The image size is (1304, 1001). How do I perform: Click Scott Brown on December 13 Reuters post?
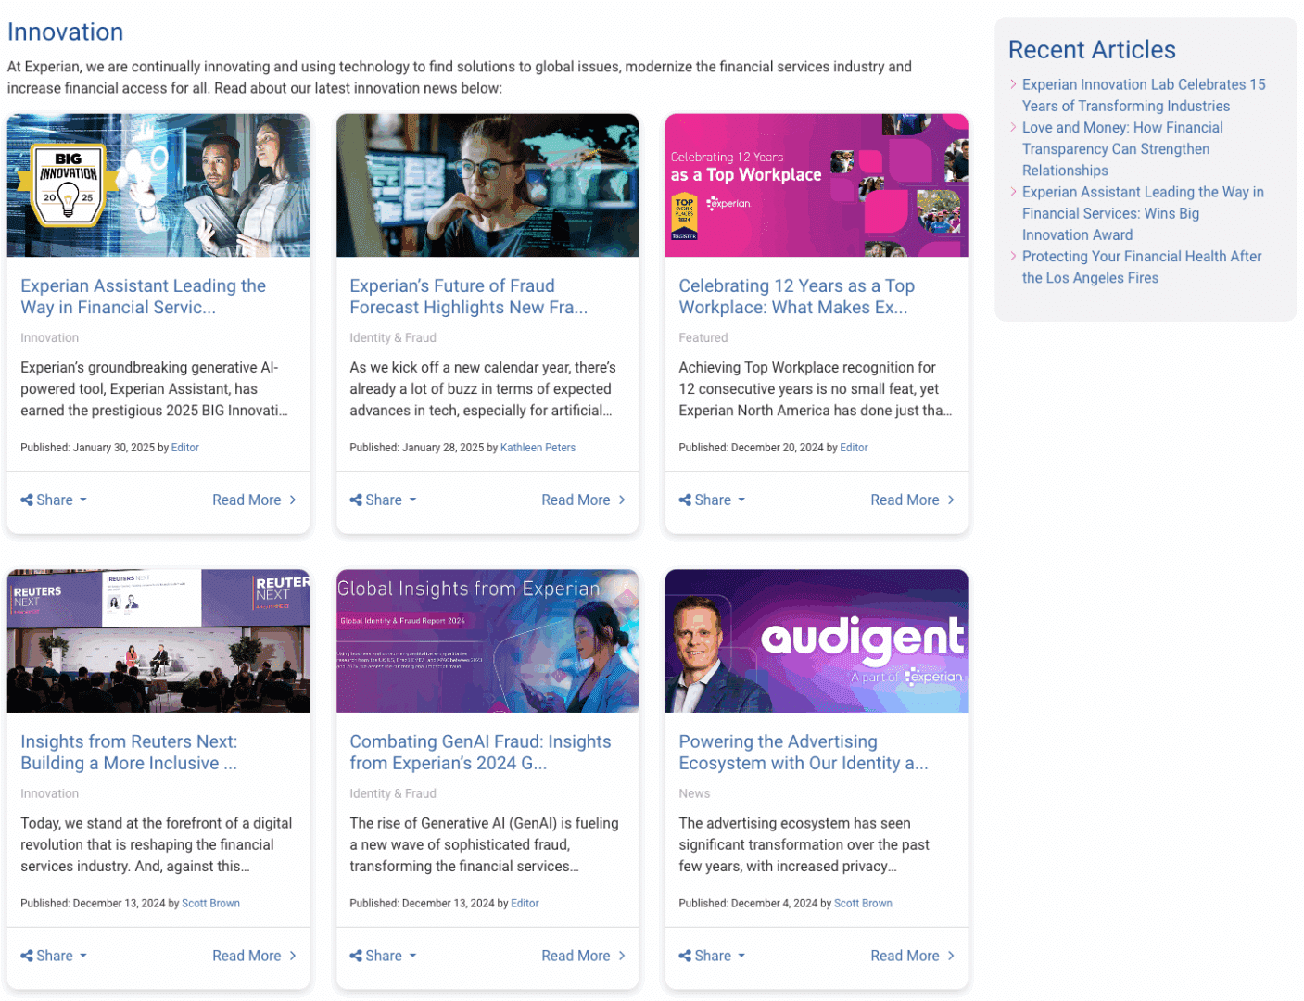pos(210,904)
